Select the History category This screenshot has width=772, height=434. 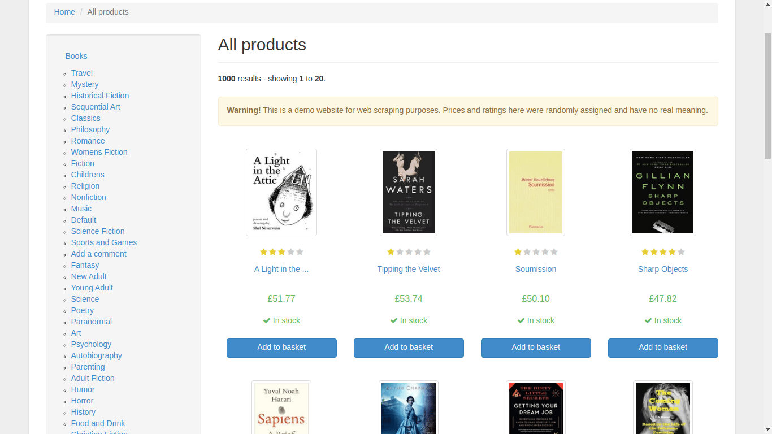(x=84, y=412)
